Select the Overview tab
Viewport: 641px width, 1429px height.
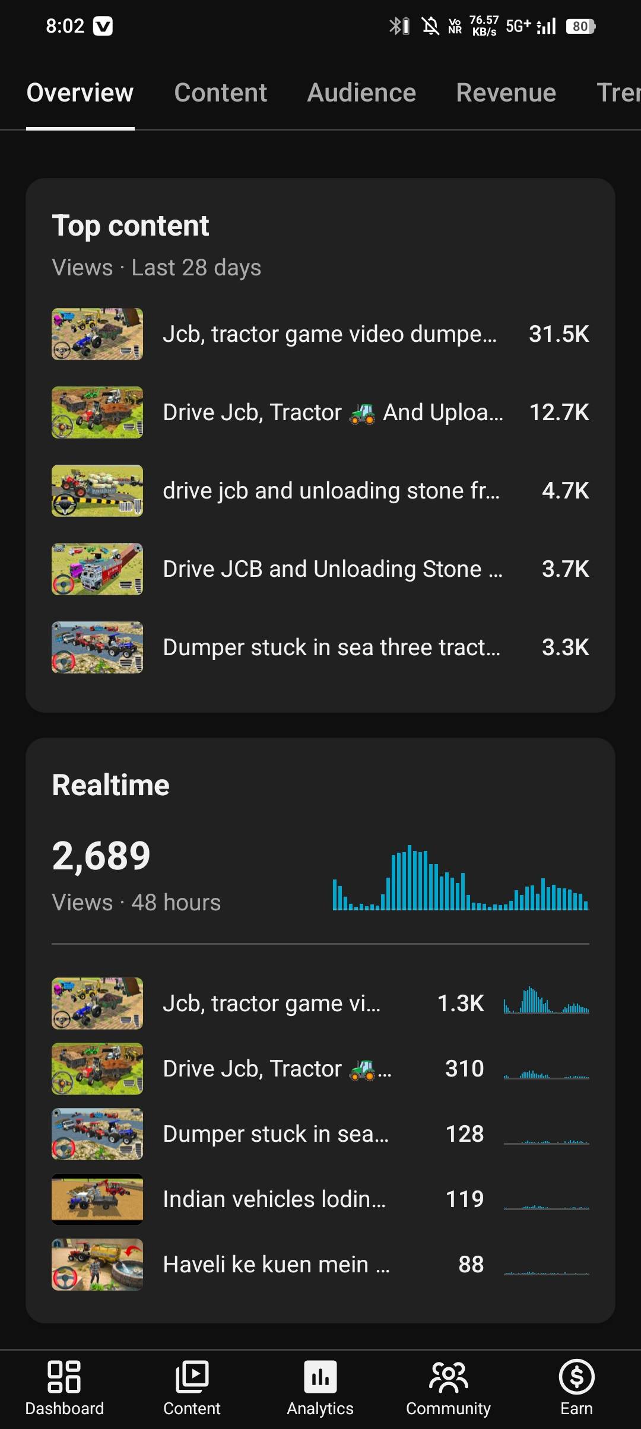[80, 93]
